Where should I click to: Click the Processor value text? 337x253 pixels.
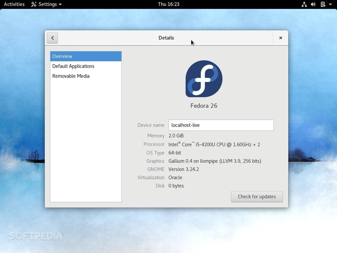[214, 145]
